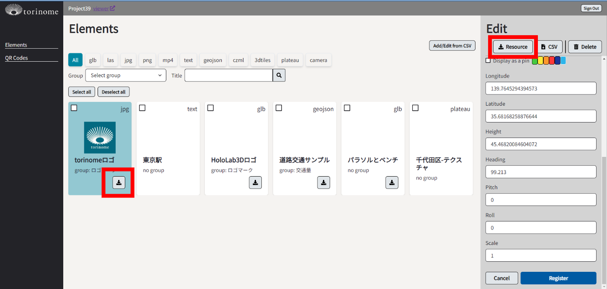Click into the Longitude input field

point(540,89)
